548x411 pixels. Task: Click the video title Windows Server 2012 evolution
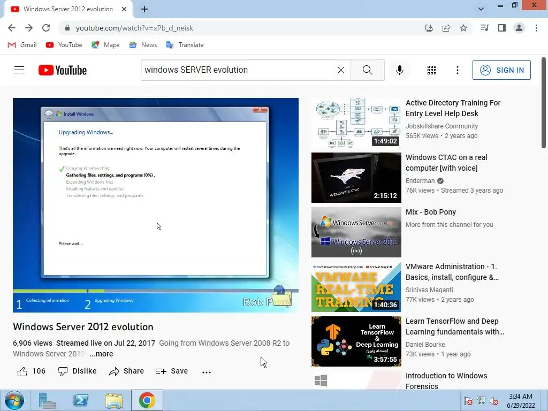tap(83, 327)
